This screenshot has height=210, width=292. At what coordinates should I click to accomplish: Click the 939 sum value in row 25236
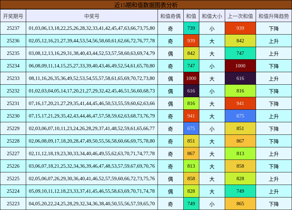click(x=191, y=41)
